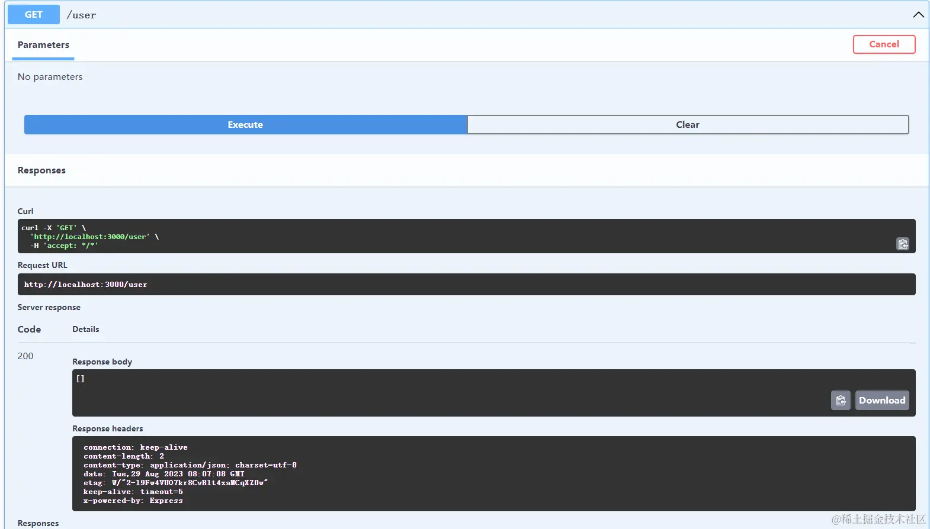Click the 'No parameters' text

click(x=50, y=77)
